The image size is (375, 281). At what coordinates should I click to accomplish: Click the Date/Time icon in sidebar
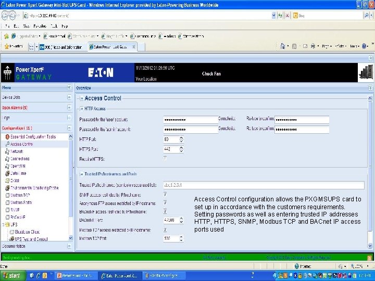tap(7, 173)
